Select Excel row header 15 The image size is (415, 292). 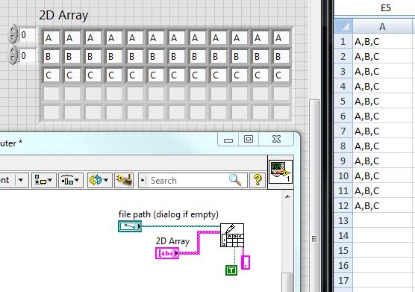pyautogui.click(x=343, y=250)
